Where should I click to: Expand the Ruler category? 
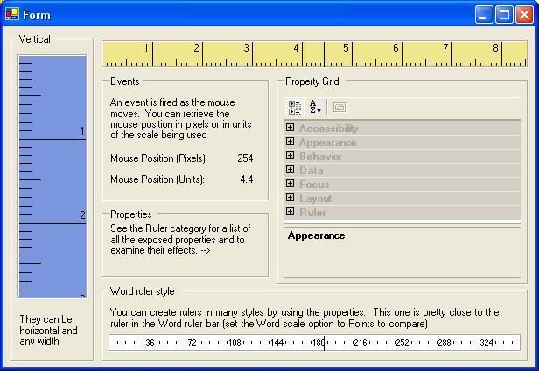290,211
